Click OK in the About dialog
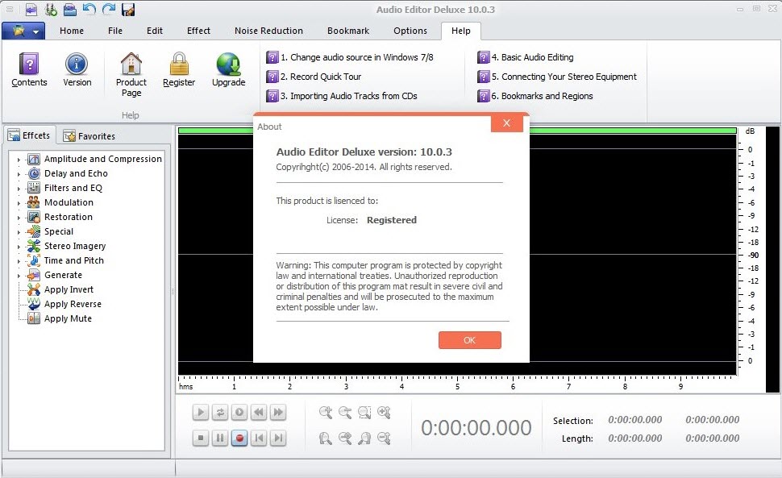The width and height of the screenshot is (782, 478). click(x=470, y=340)
